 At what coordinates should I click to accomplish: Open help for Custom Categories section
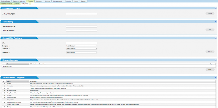click(x=216, y=60)
